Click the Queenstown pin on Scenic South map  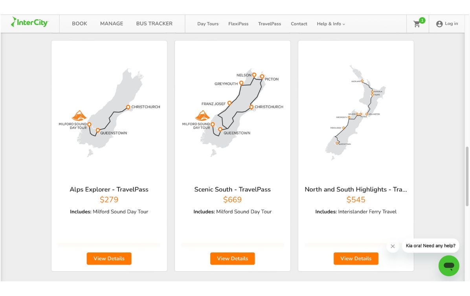coord(220,130)
